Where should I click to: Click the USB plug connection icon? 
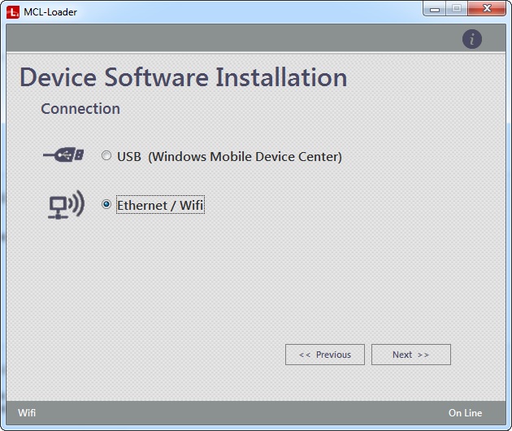pyautogui.click(x=63, y=156)
